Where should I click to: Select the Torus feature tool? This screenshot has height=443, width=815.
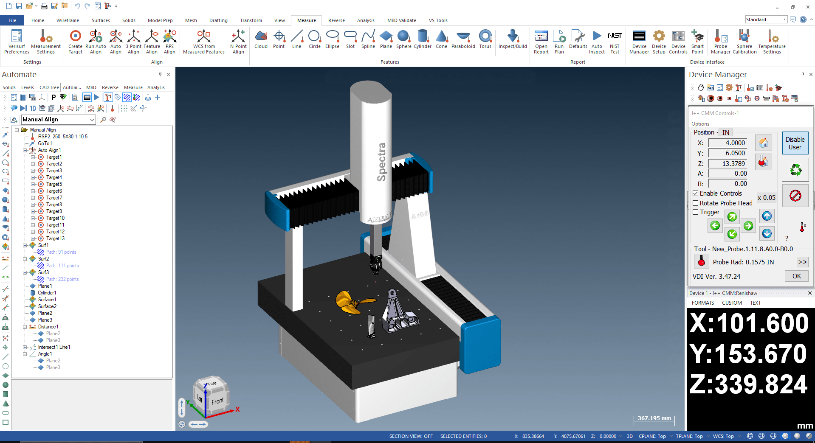[x=485, y=39]
